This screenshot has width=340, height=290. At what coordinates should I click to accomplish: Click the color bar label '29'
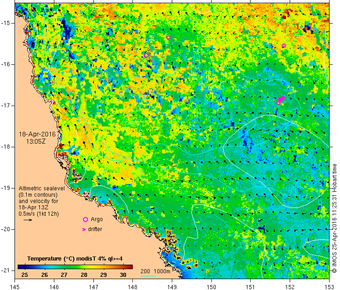pyautogui.click(x=103, y=275)
